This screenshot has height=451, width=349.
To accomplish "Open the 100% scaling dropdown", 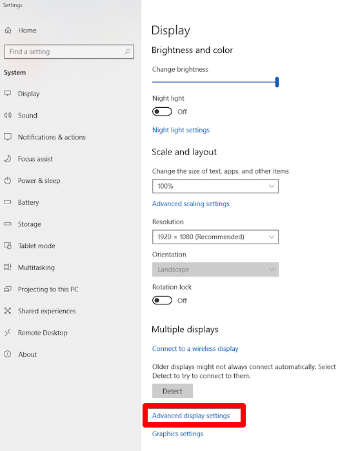I will (215, 186).
